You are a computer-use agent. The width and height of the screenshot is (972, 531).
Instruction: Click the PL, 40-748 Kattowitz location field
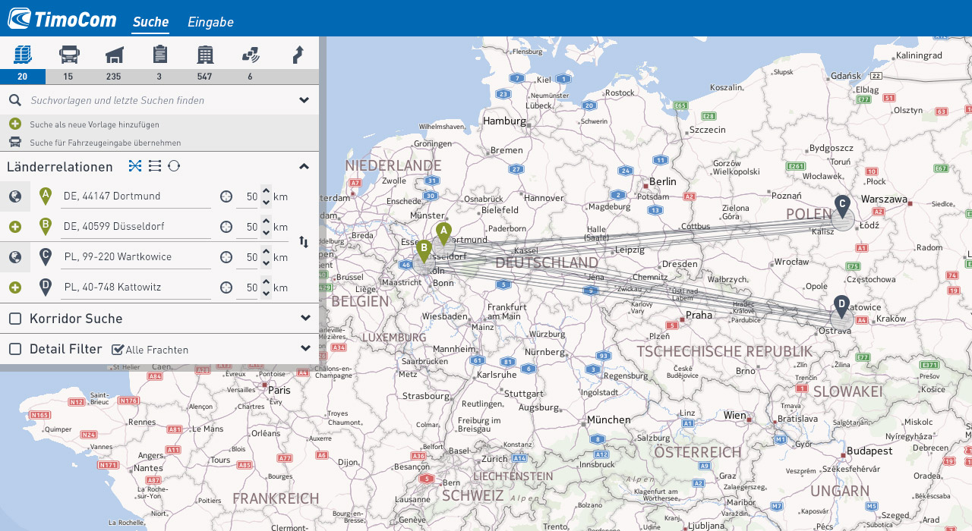pos(137,287)
